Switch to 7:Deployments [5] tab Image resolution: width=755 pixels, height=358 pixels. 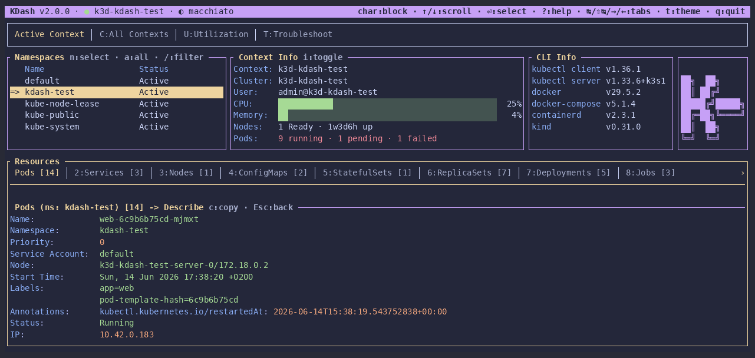569,173
